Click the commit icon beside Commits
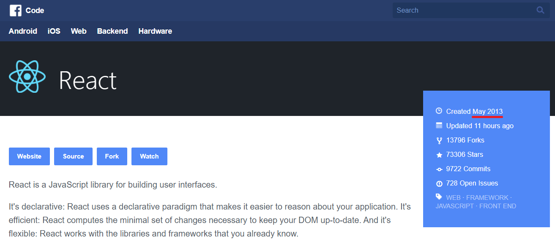Viewport: 555px width, 242px height. click(439, 169)
